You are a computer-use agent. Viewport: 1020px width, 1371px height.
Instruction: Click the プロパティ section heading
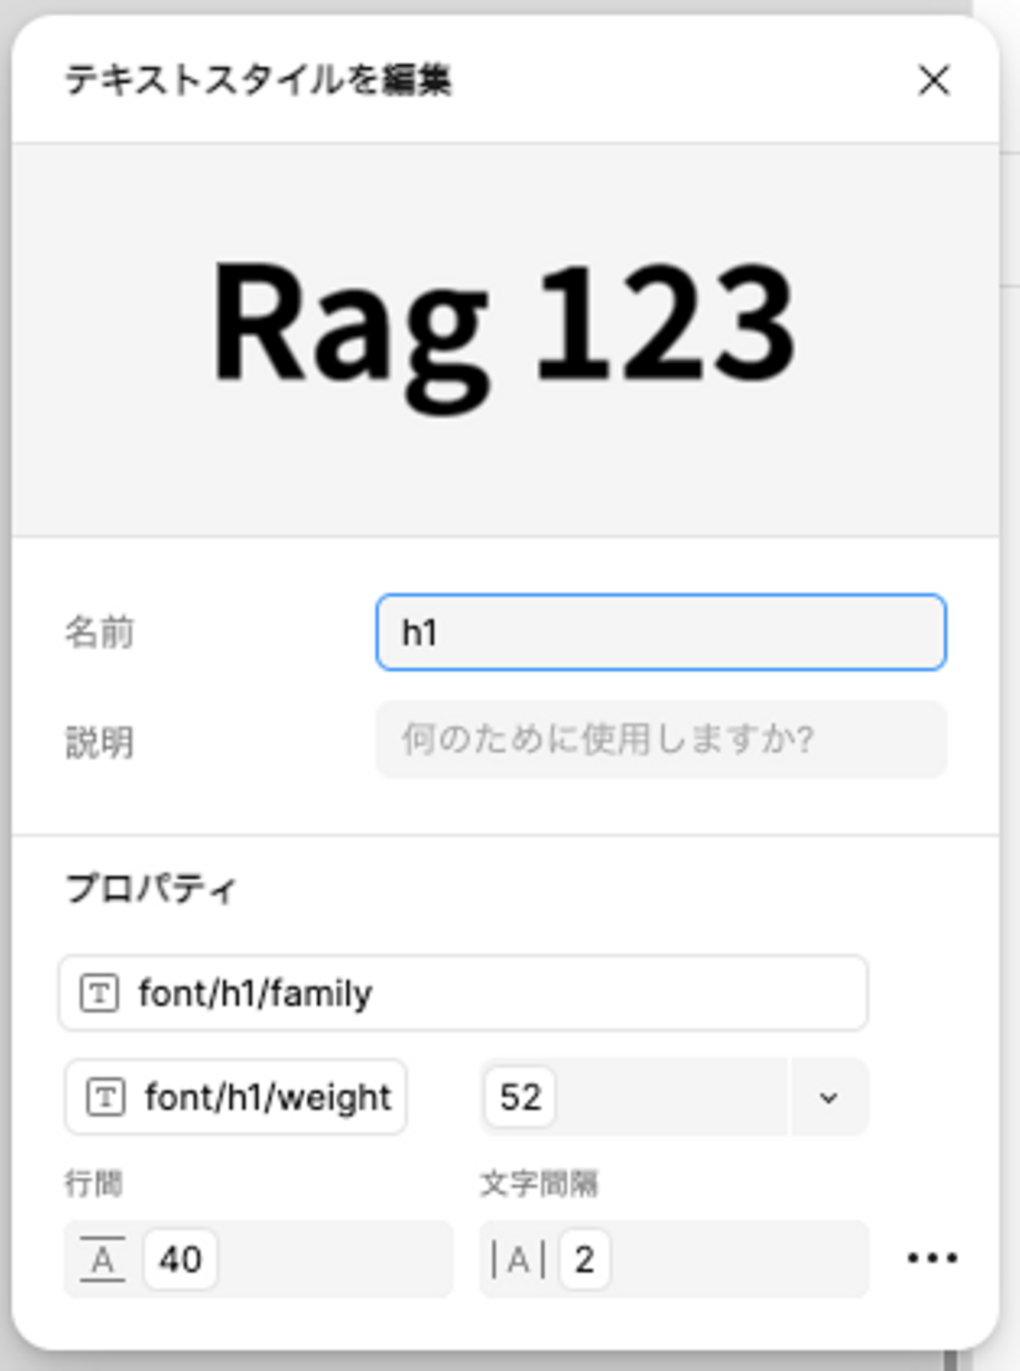click(x=151, y=888)
